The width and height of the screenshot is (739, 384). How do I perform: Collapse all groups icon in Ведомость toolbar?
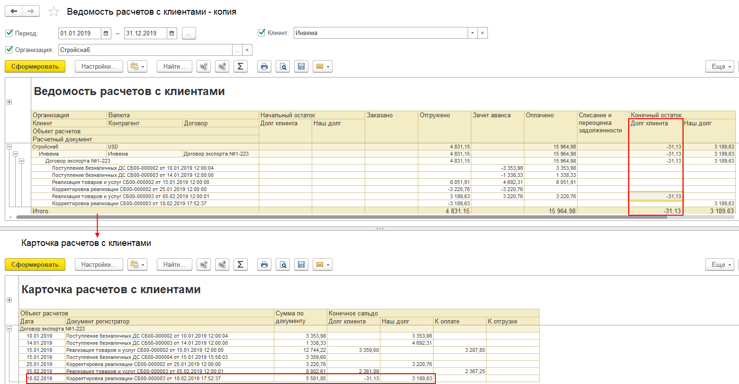point(204,67)
